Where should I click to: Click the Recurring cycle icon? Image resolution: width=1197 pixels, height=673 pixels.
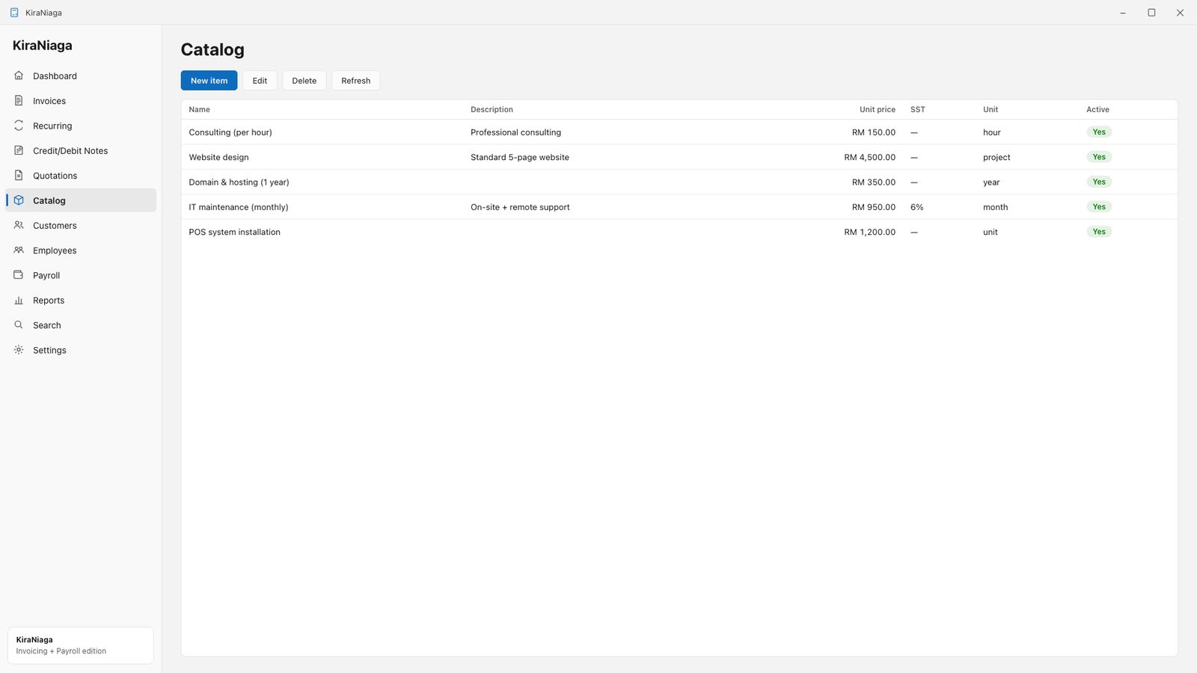click(19, 126)
